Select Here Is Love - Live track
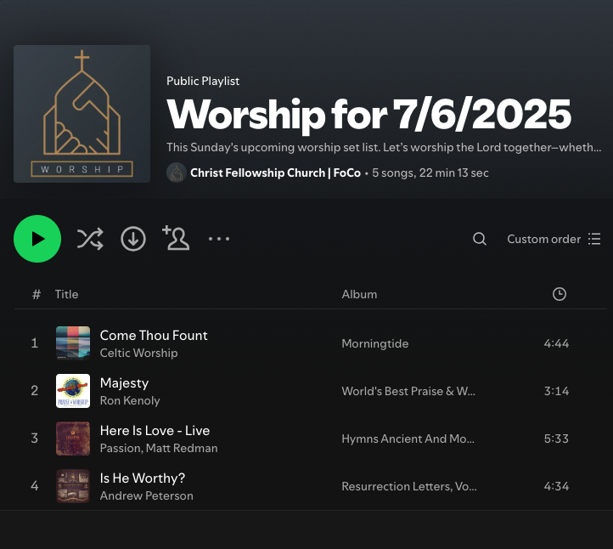613x549 pixels. [155, 430]
